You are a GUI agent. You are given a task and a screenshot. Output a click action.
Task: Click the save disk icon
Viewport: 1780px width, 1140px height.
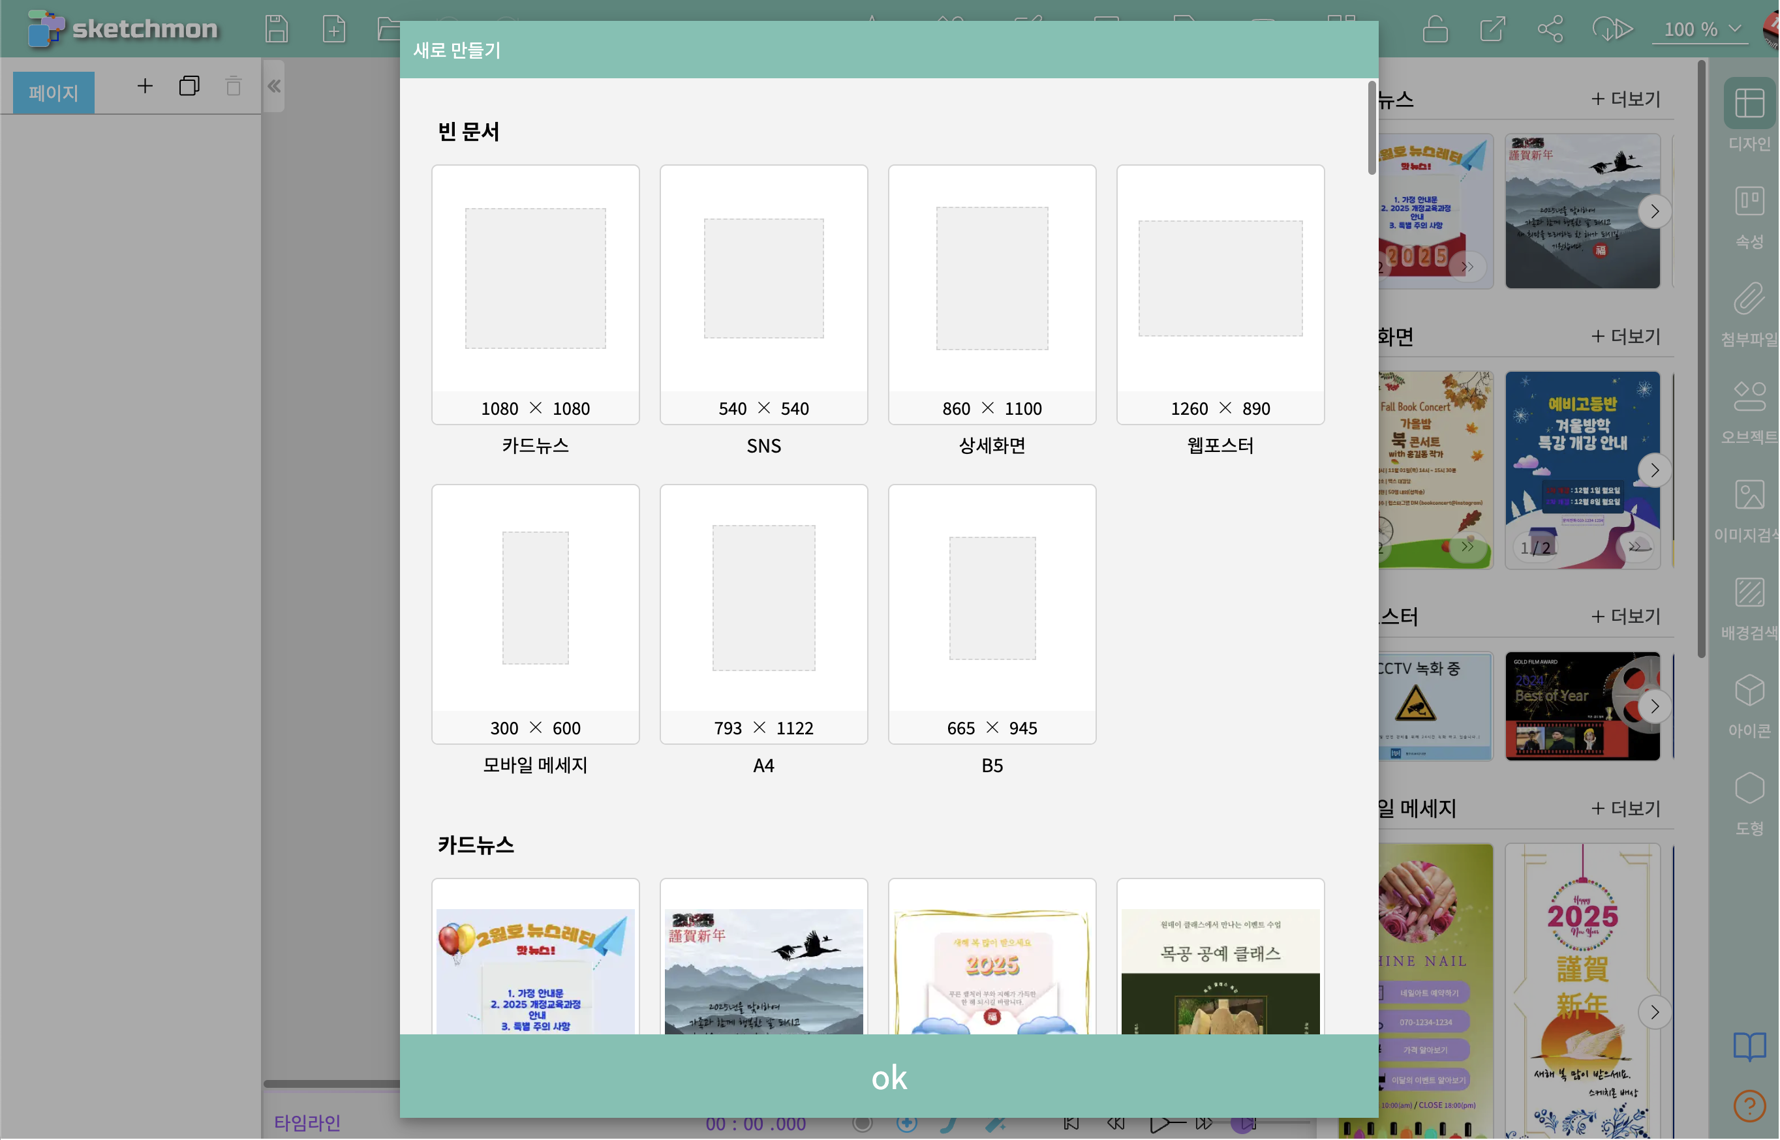click(x=276, y=29)
